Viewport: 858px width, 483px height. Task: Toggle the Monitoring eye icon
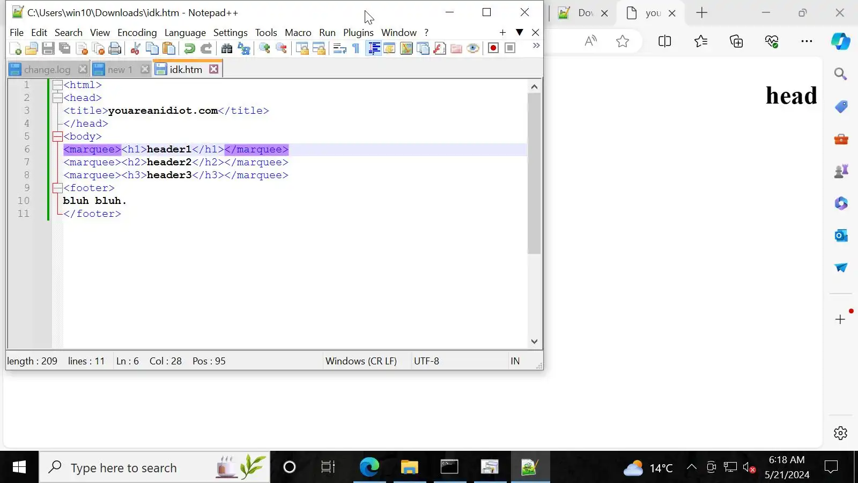point(473,48)
